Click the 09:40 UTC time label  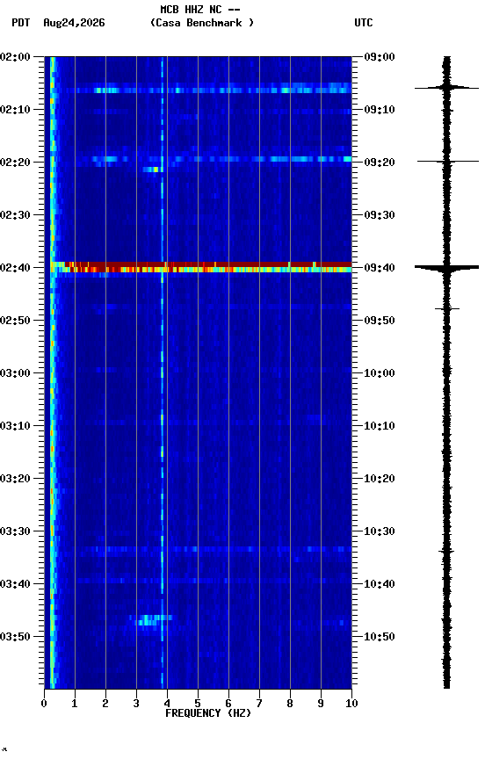click(380, 268)
